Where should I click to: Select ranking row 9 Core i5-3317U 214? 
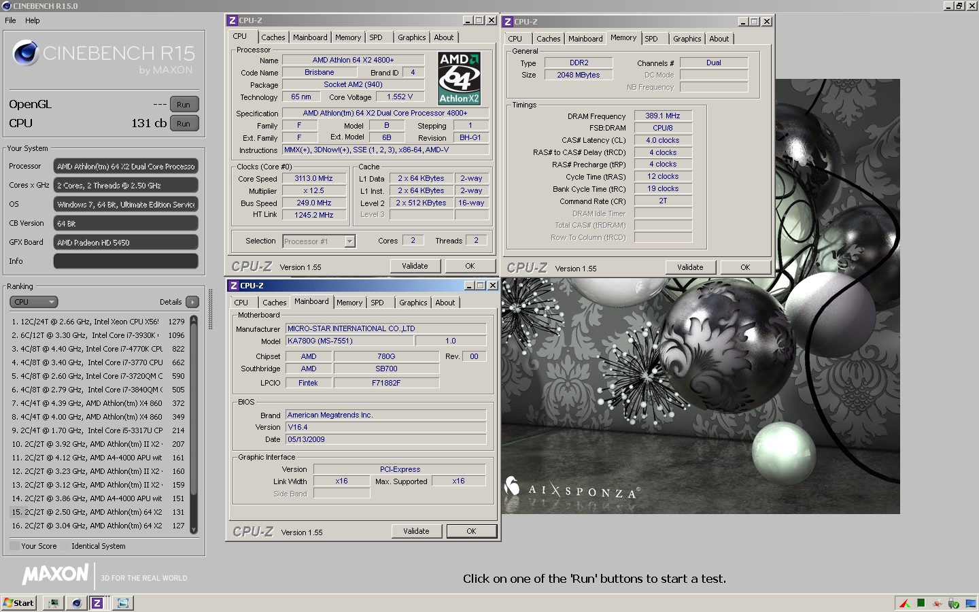click(98, 430)
